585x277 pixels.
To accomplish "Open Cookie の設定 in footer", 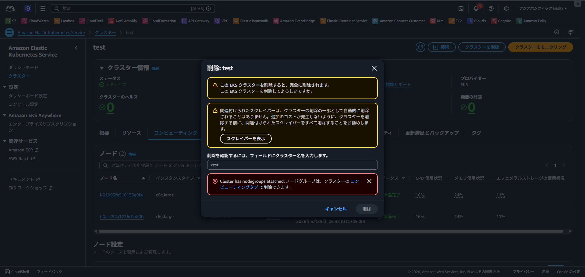I will [x=568, y=272].
